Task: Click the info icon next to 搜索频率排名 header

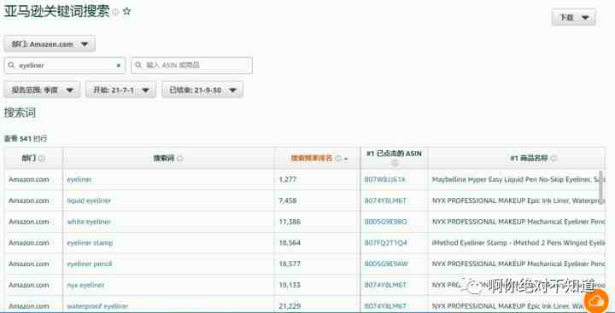Action: (x=338, y=159)
